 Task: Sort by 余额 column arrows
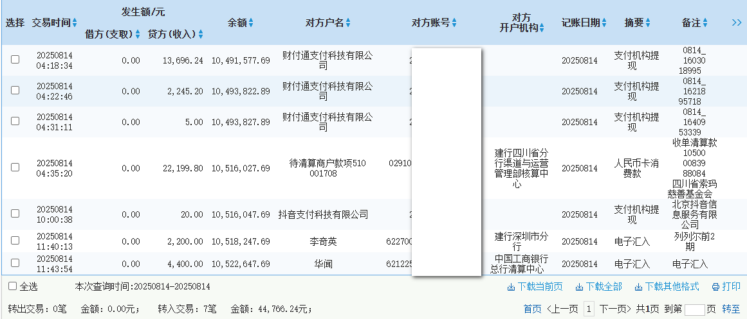click(x=251, y=22)
